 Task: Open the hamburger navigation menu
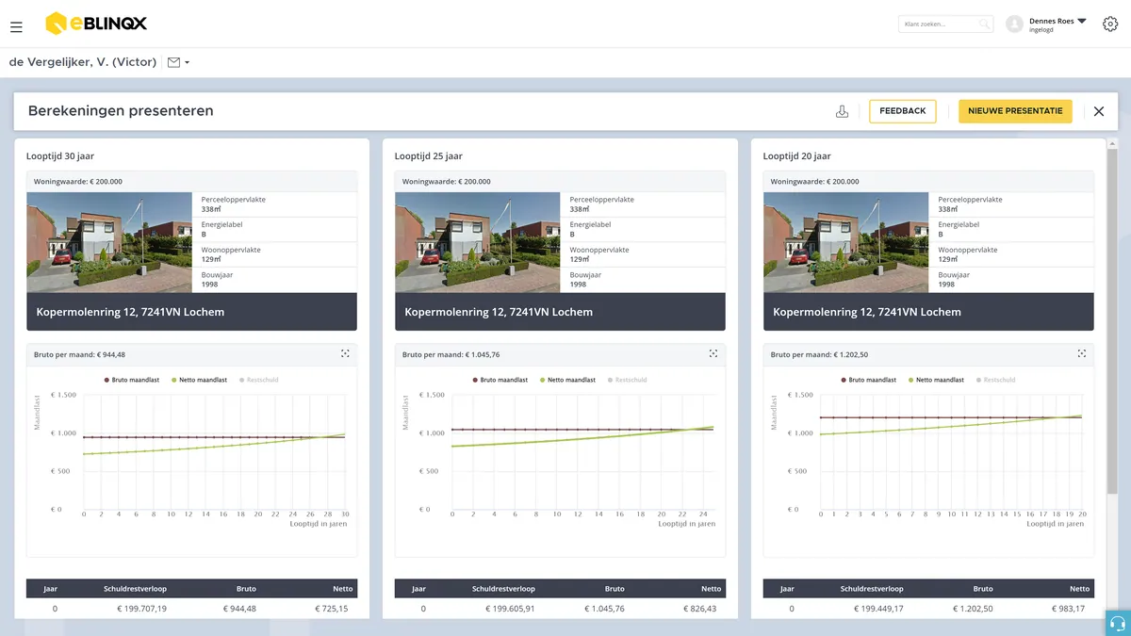[x=16, y=27]
